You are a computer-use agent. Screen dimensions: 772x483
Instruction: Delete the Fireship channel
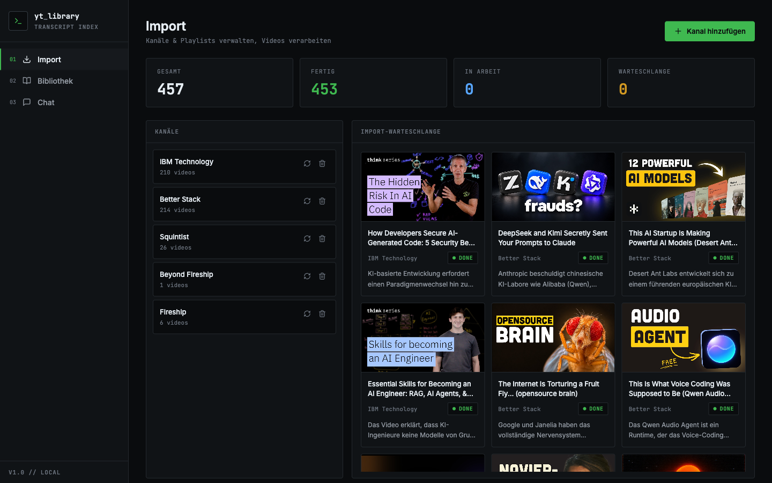click(x=322, y=314)
